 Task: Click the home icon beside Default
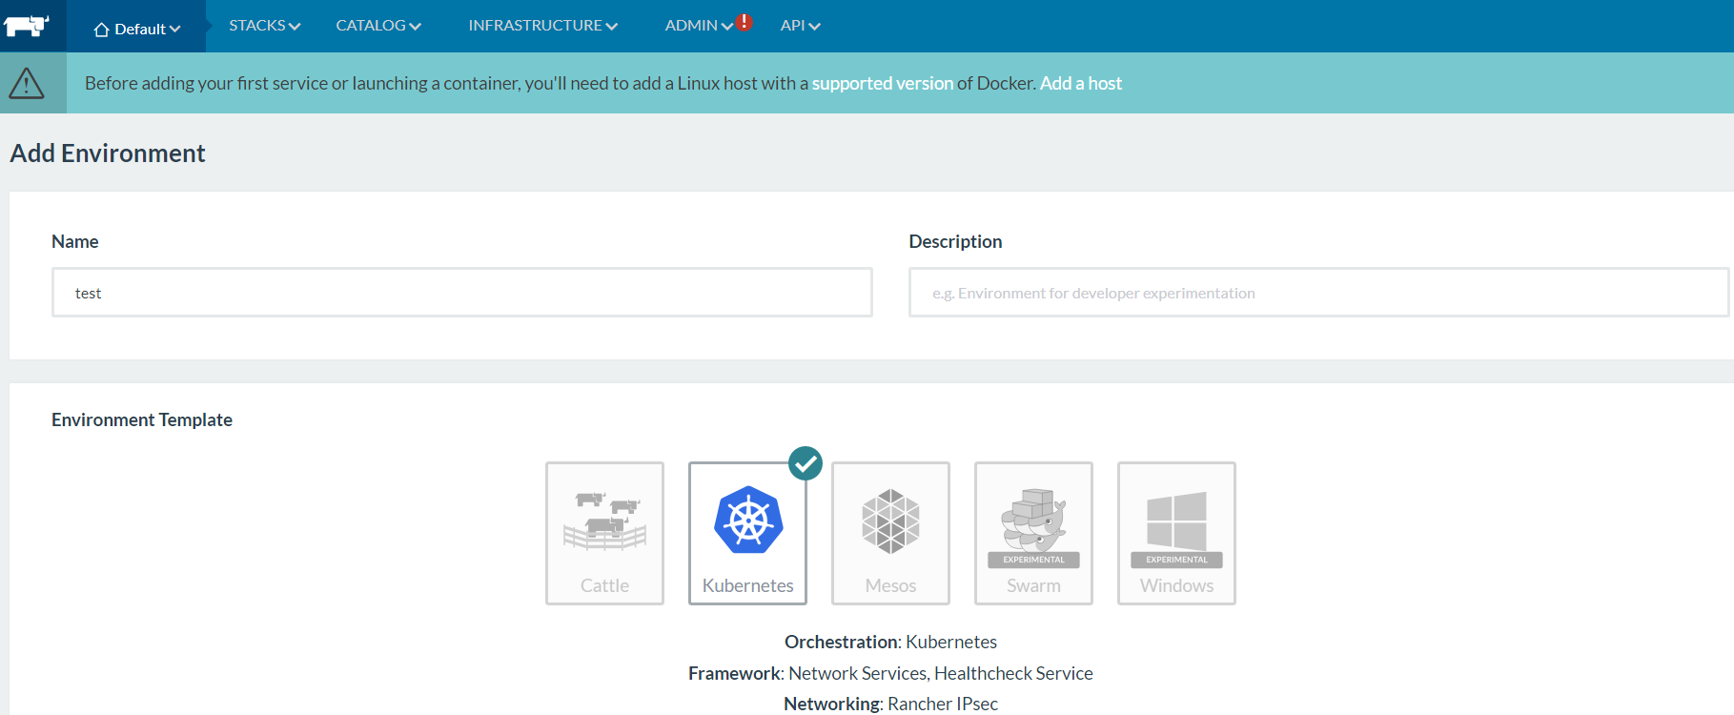(101, 30)
